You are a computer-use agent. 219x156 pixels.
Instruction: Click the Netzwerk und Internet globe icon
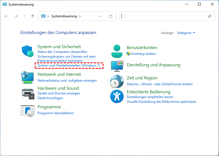tap(27, 77)
